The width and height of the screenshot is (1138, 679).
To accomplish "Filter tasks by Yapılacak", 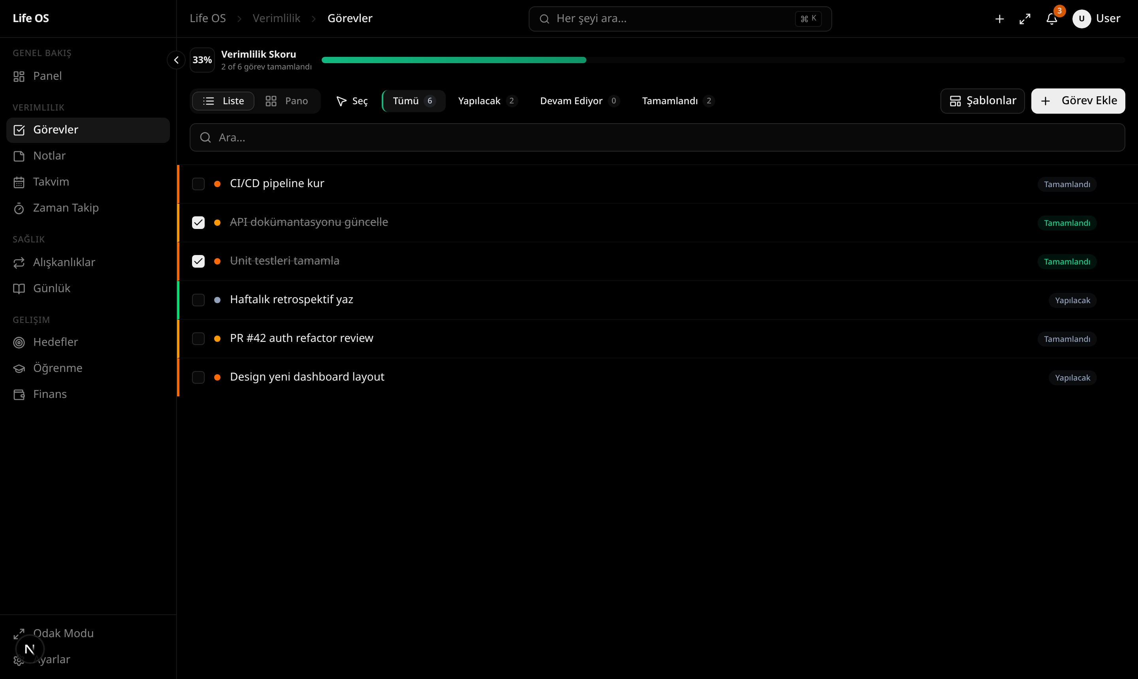I will pos(488,101).
